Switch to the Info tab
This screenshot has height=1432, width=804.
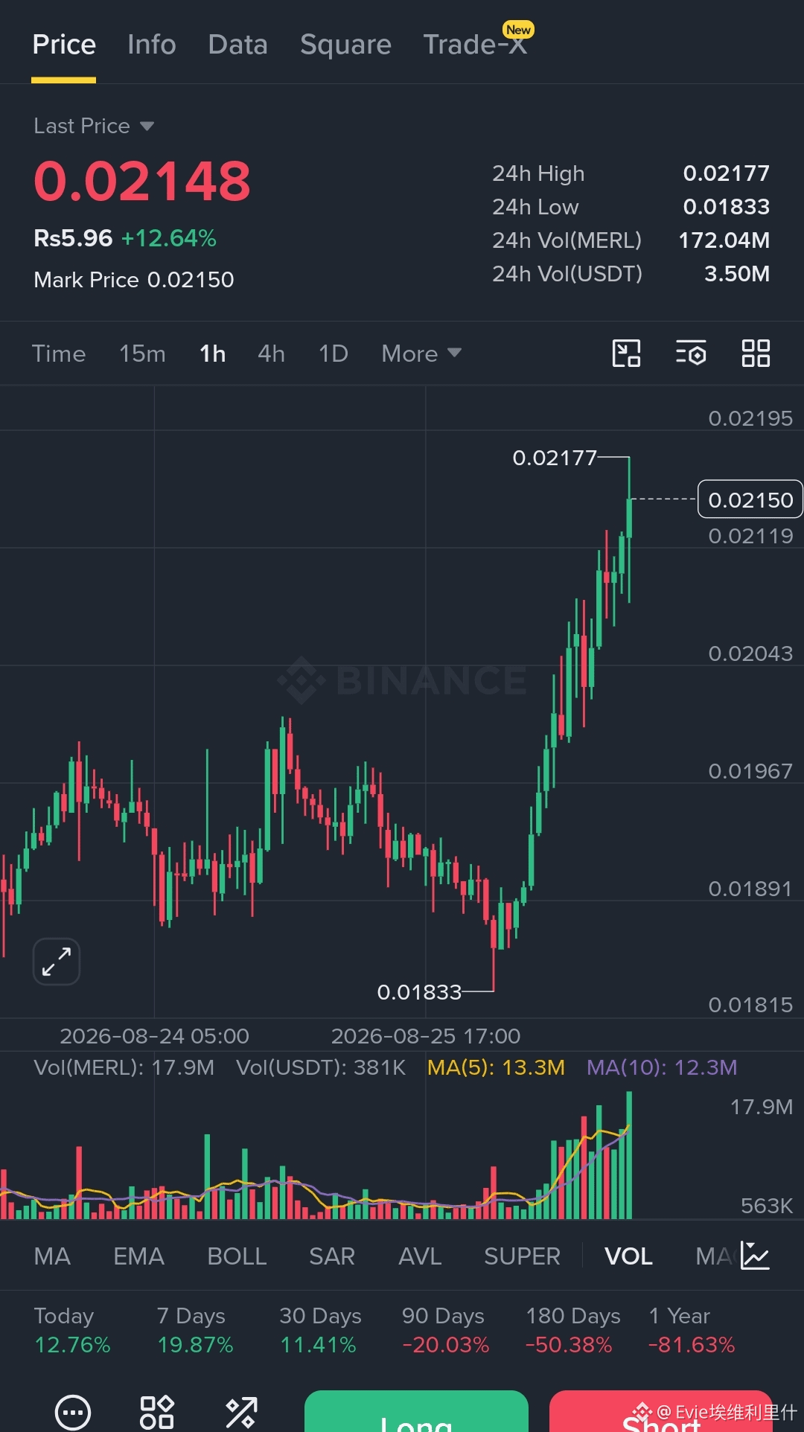click(152, 45)
